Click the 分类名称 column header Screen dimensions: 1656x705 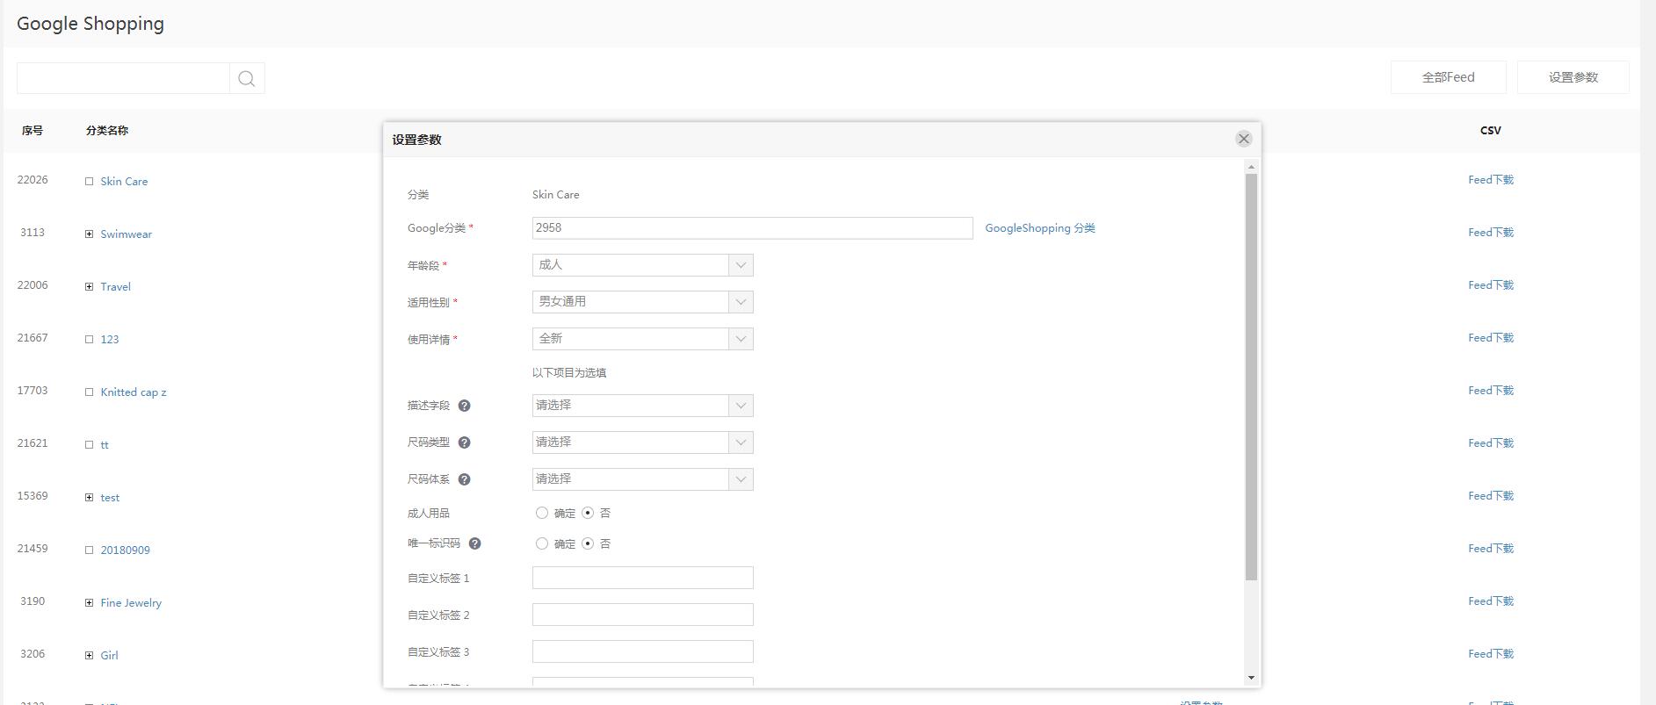[107, 131]
